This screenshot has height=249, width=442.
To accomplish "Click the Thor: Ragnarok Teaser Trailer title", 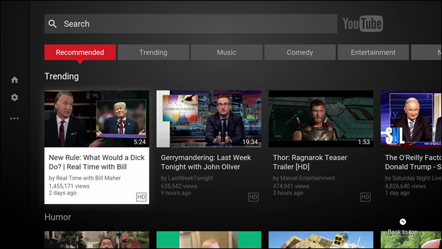I will (x=310, y=162).
